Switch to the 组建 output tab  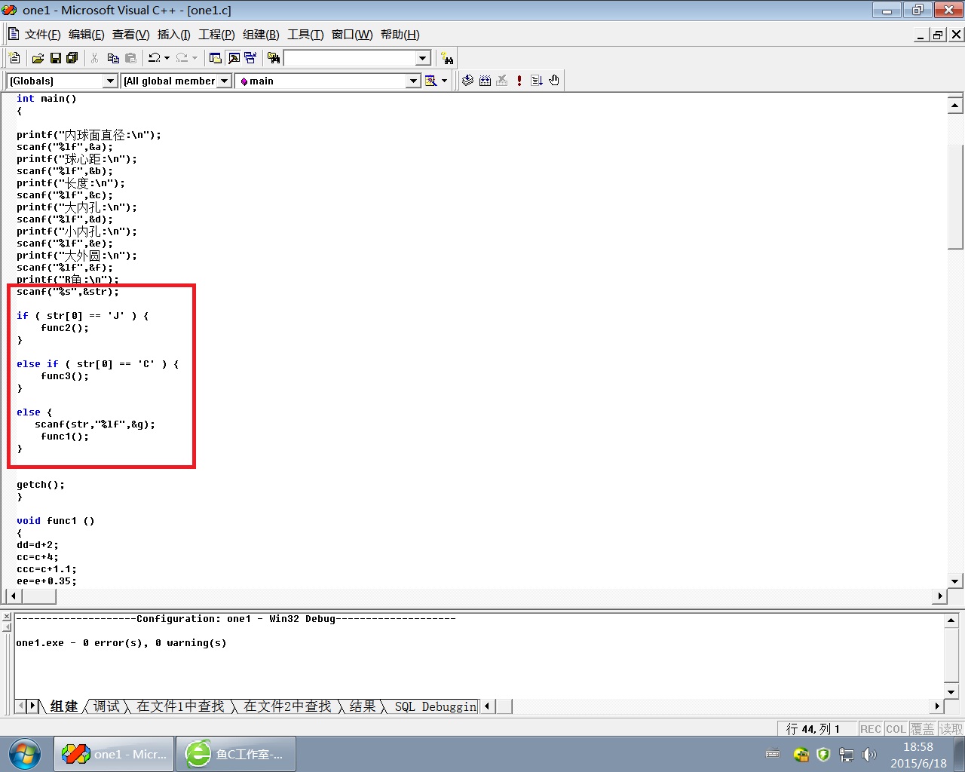click(64, 706)
